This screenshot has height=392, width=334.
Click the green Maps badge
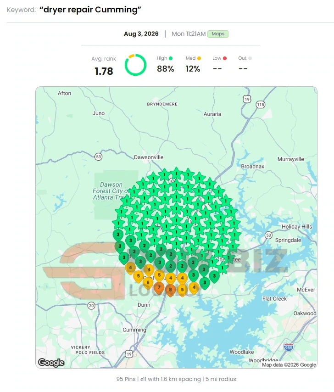click(x=218, y=34)
